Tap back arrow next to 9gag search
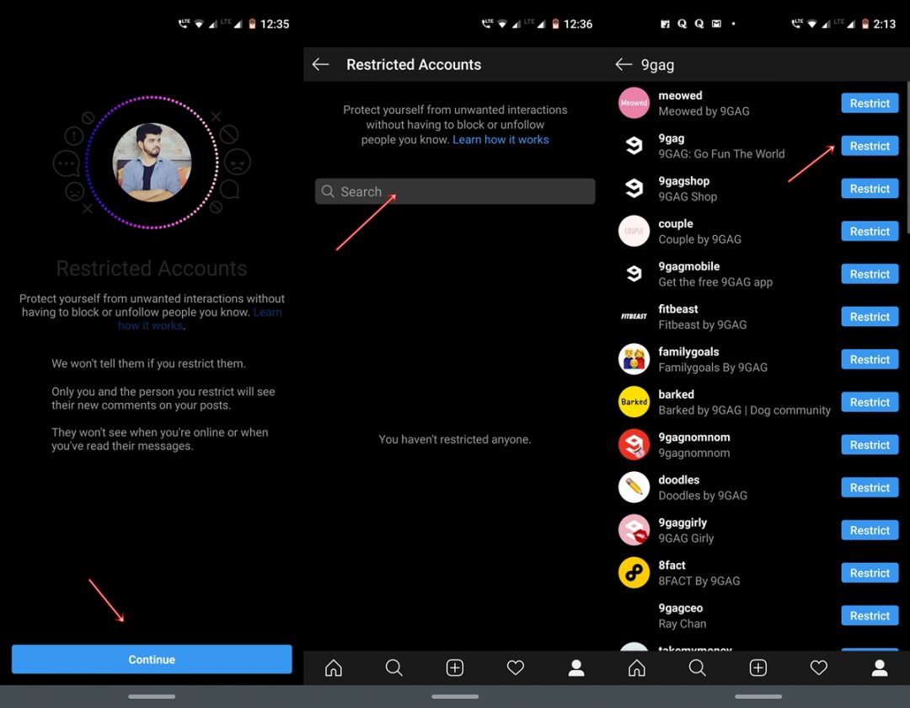The image size is (910, 708). pos(624,64)
